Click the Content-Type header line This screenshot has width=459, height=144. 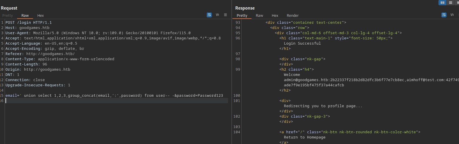60,59
